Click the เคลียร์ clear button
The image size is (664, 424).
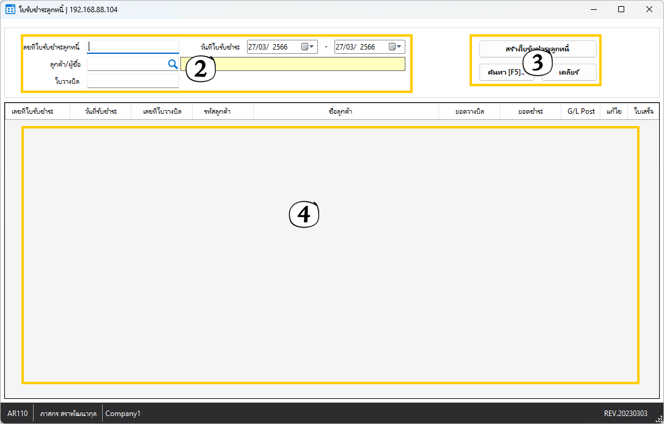pyautogui.click(x=569, y=72)
